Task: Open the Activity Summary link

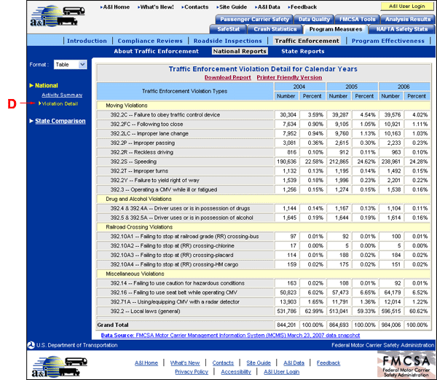Action: pyautogui.click(x=62, y=95)
